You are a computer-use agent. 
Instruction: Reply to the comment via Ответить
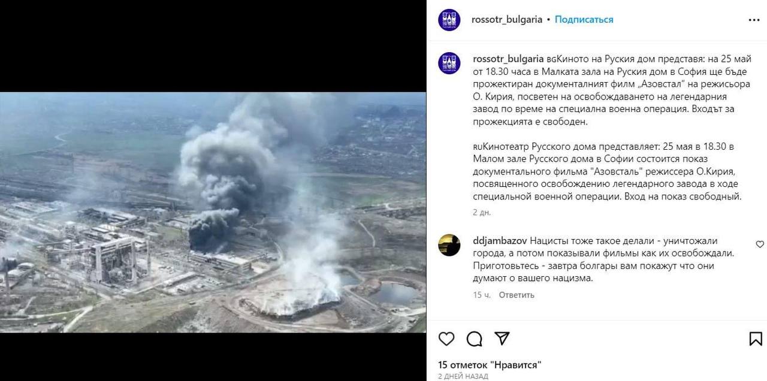click(x=517, y=295)
